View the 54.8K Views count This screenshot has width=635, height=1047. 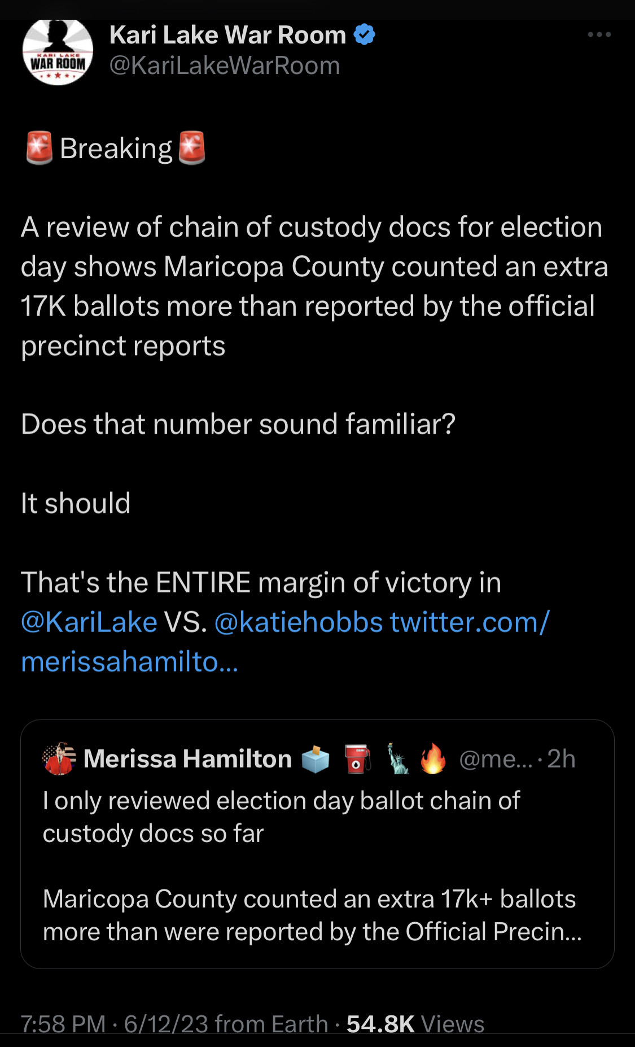(x=415, y=1023)
